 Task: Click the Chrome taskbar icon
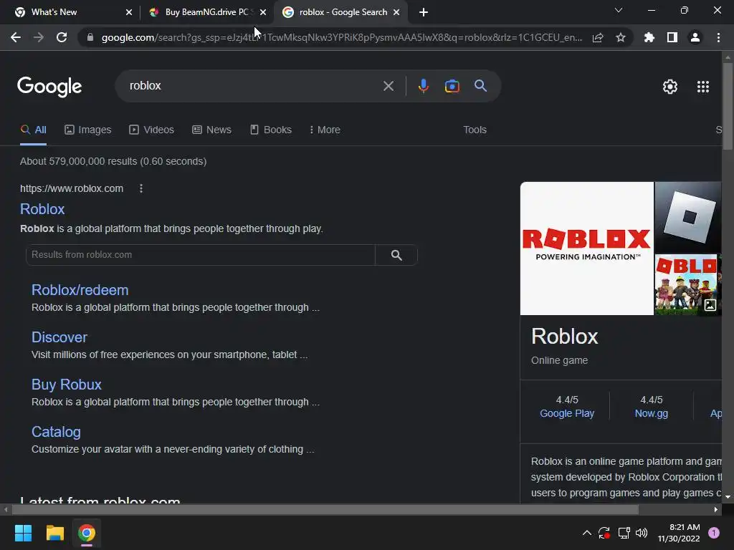(87, 533)
